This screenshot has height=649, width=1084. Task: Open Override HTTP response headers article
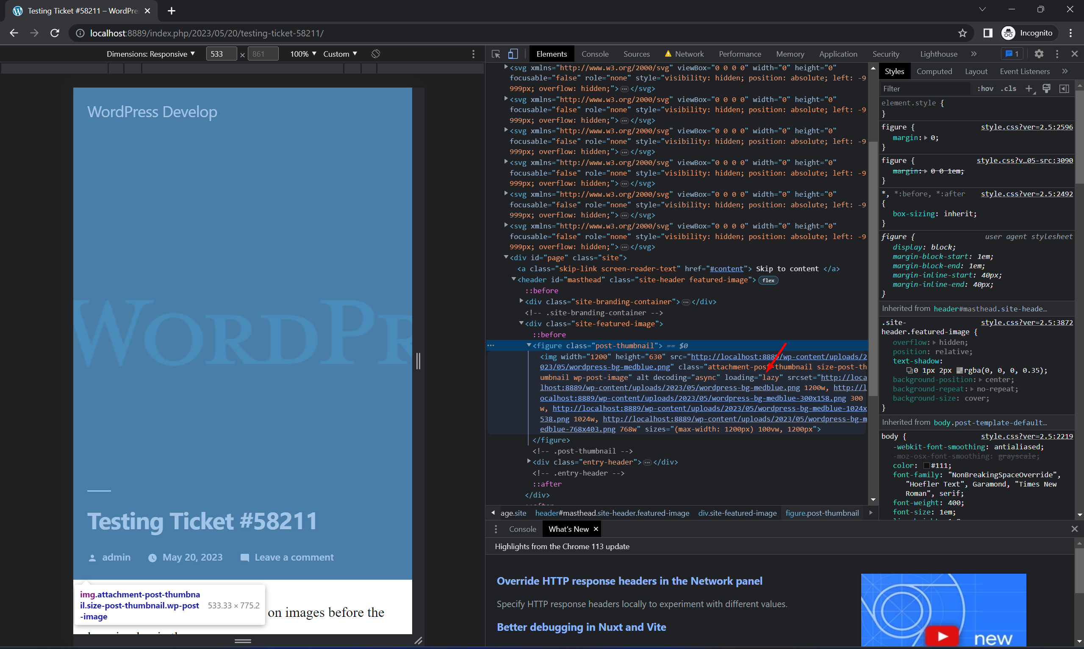click(x=629, y=581)
